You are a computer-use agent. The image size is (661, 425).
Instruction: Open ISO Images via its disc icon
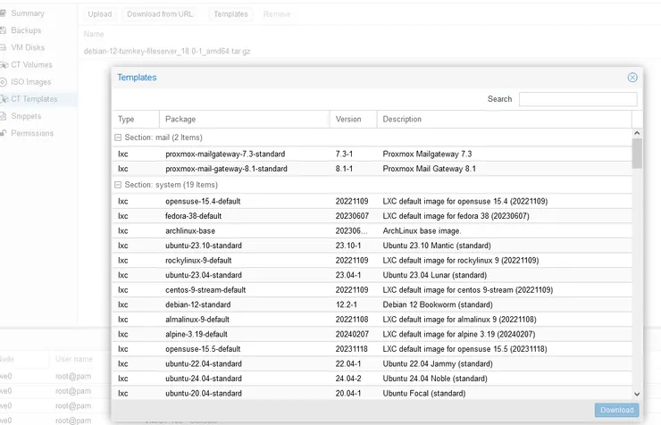(x=4, y=81)
